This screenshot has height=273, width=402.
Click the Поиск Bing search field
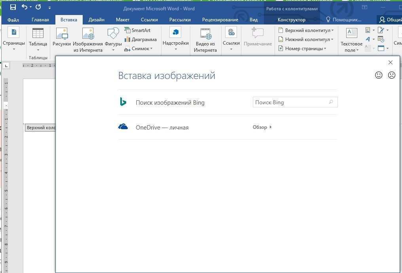(291, 102)
